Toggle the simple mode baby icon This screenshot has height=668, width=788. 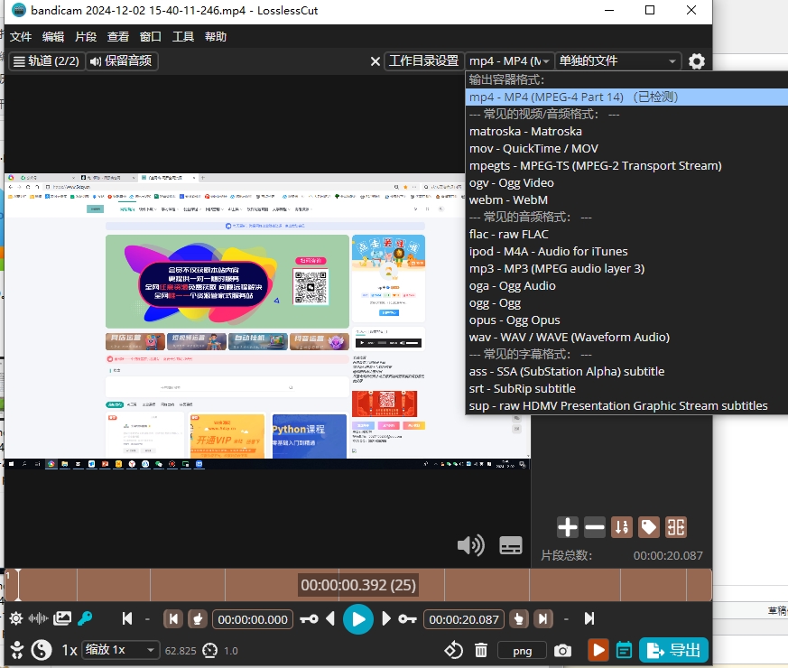point(17,651)
